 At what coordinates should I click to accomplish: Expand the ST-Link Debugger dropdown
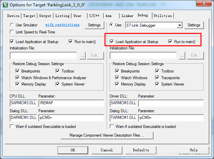coord(180,25)
